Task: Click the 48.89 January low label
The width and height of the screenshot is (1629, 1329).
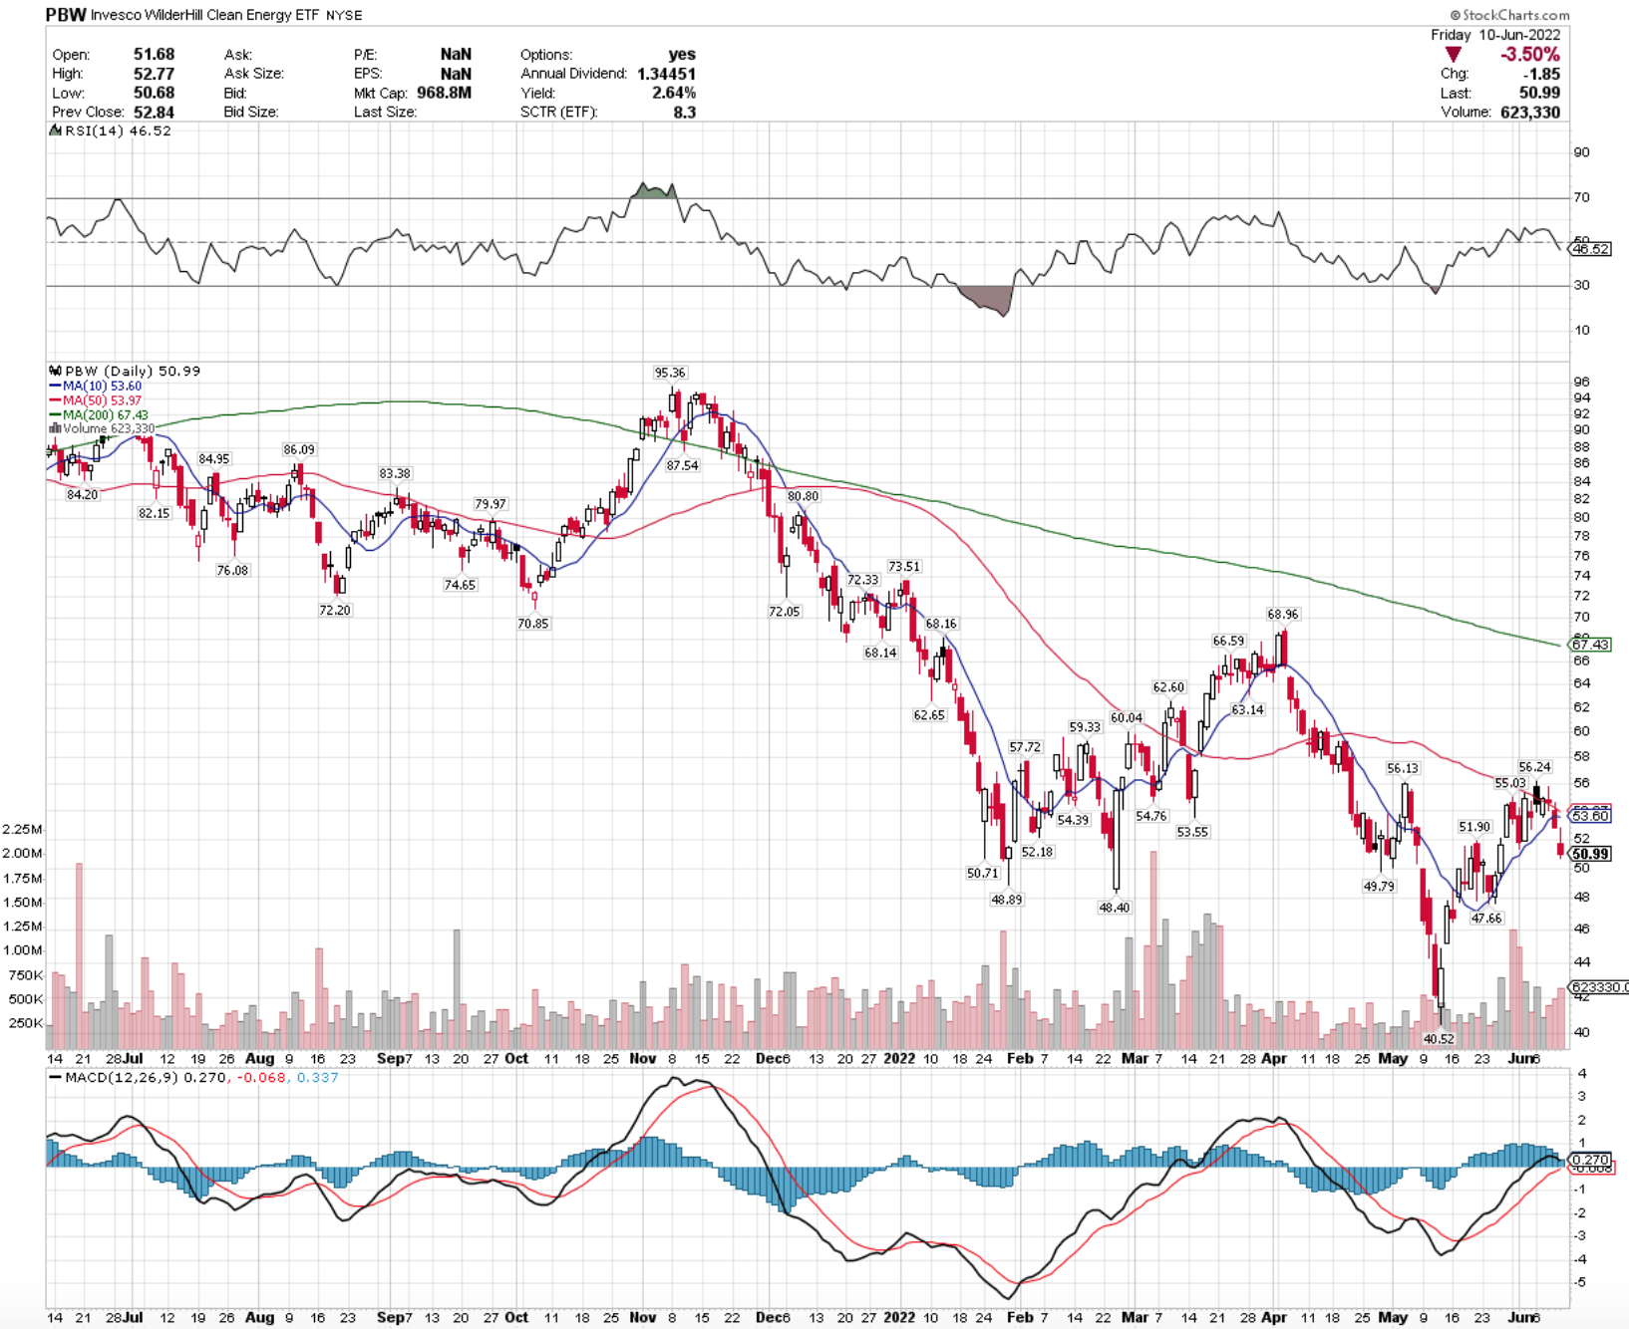Action: [1006, 899]
